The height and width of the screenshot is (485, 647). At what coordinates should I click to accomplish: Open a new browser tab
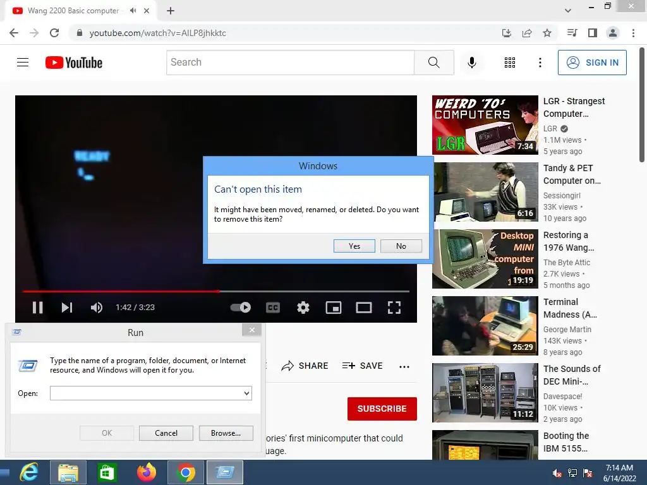tap(171, 11)
